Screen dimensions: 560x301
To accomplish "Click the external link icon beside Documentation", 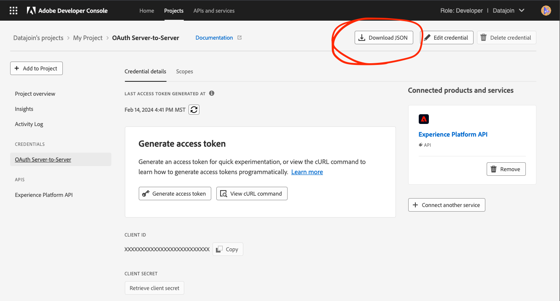I will [x=240, y=37].
